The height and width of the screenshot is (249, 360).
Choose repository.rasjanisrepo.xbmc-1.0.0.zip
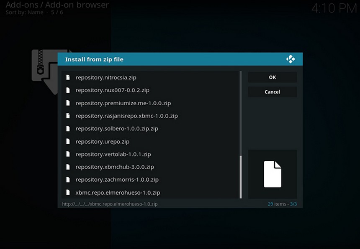coord(151,116)
